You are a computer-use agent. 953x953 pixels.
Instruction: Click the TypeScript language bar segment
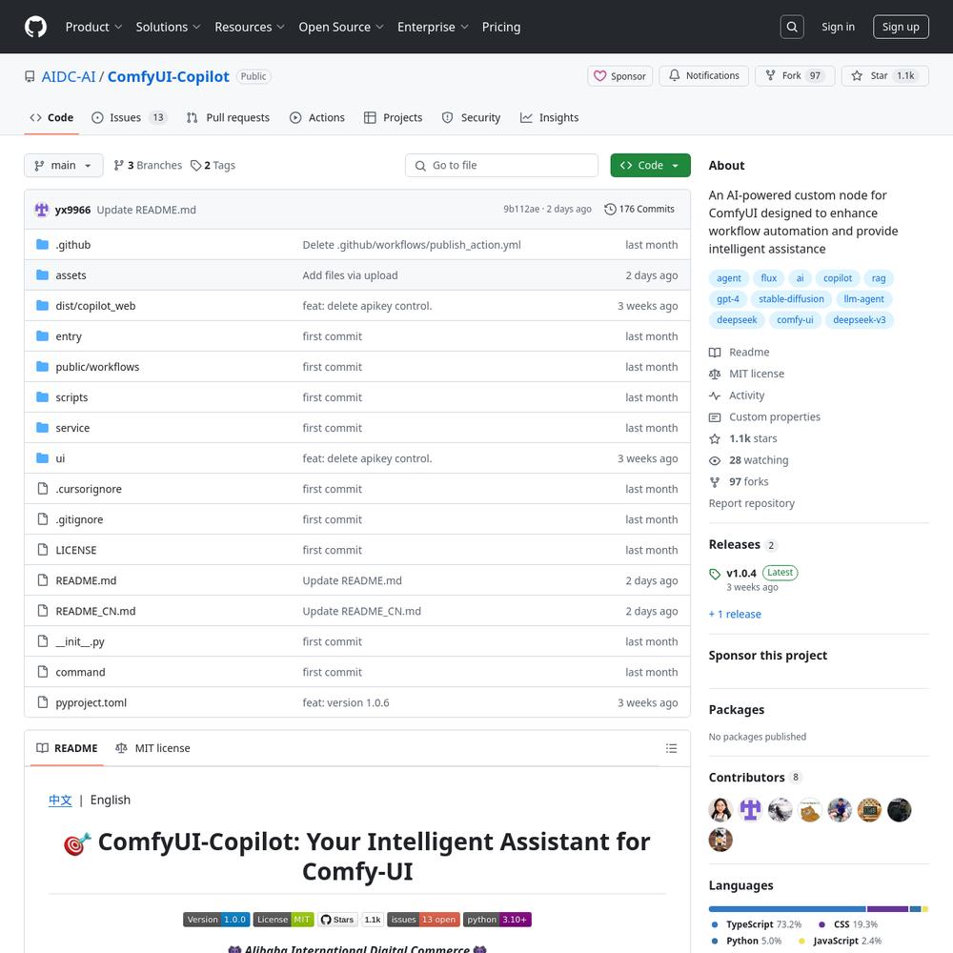tap(786, 908)
